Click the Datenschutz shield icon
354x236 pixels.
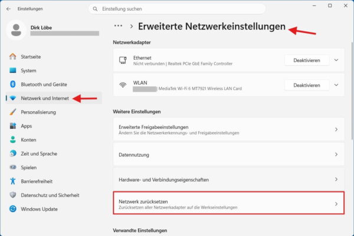(x=13, y=195)
